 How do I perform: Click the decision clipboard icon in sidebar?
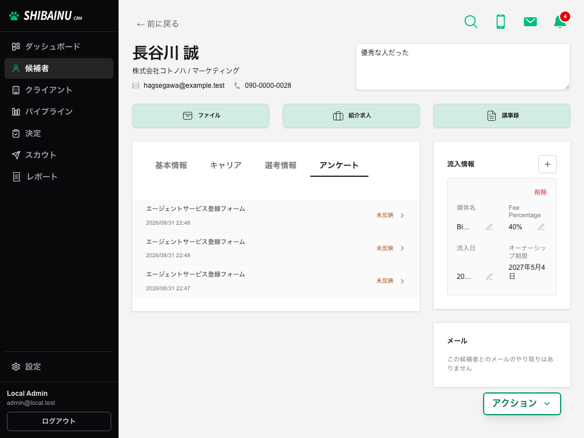click(x=15, y=133)
